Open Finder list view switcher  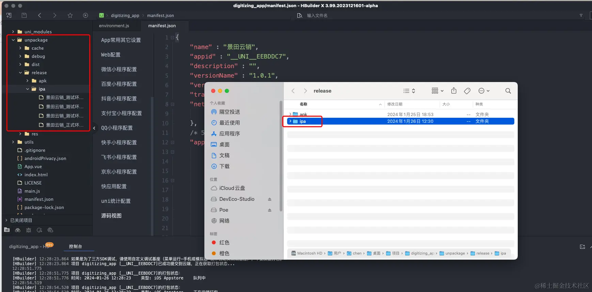[x=409, y=91]
